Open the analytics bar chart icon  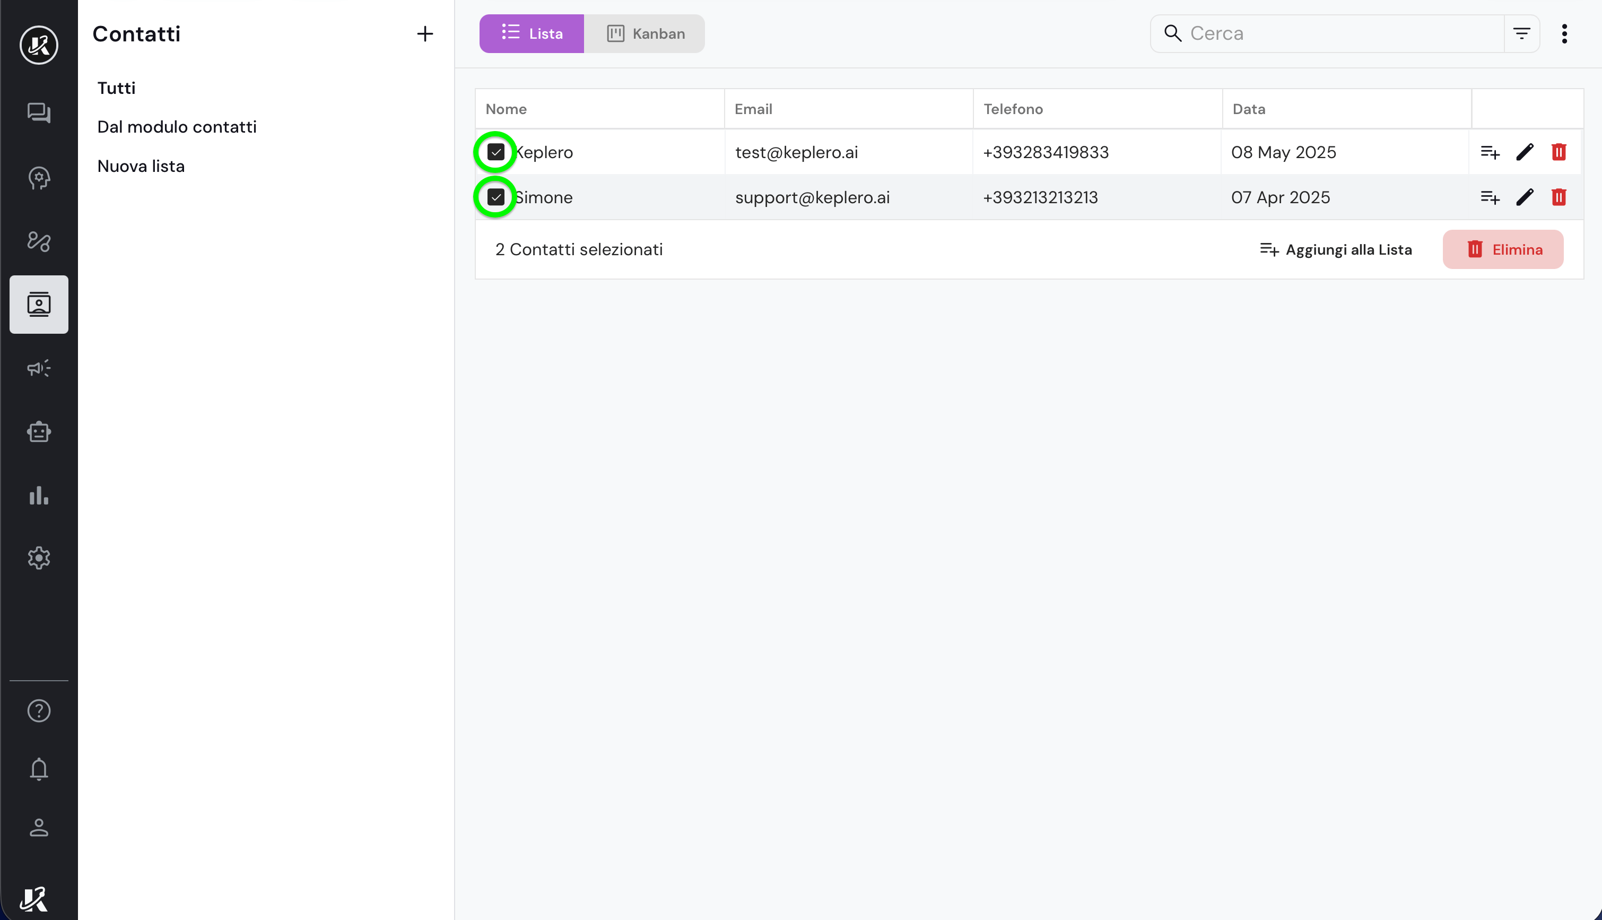click(39, 496)
